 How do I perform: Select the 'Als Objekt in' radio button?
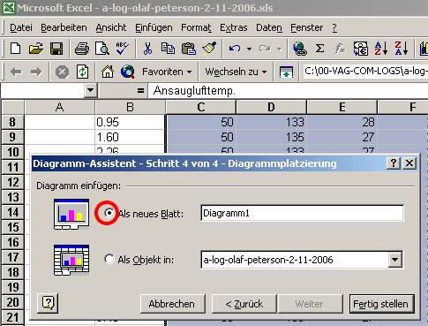[109, 259]
